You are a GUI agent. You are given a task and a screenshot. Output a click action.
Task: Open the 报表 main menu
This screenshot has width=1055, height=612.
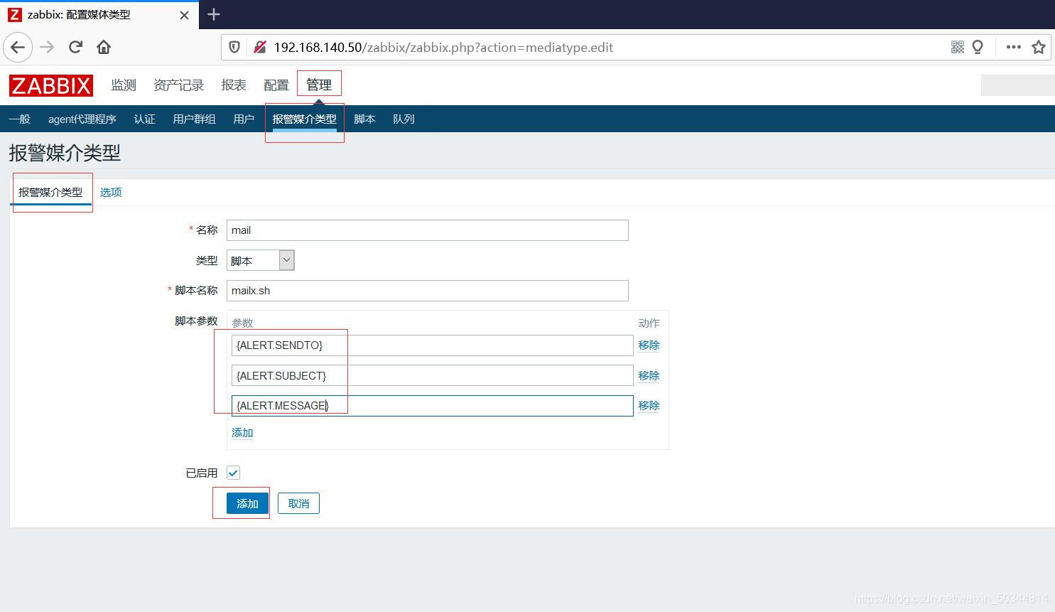[234, 85]
